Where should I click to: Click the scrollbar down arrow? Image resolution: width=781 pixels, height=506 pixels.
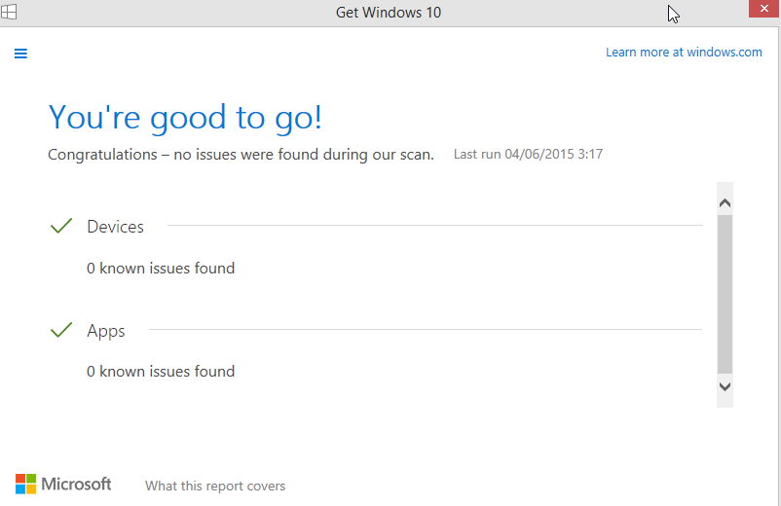pyautogui.click(x=725, y=386)
